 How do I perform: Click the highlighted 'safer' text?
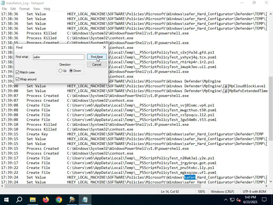point(190,177)
